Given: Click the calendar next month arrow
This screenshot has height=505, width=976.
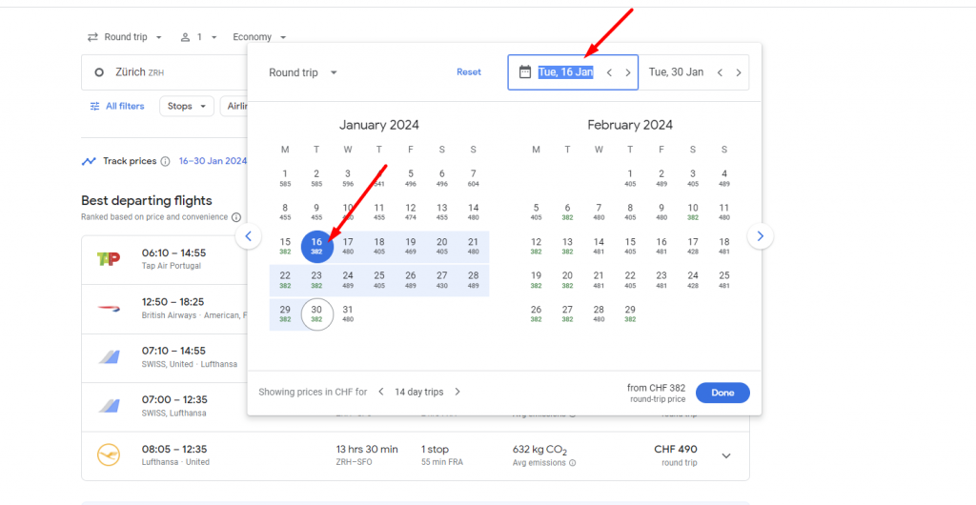Looking at the screenshot, I should (760, 236).
